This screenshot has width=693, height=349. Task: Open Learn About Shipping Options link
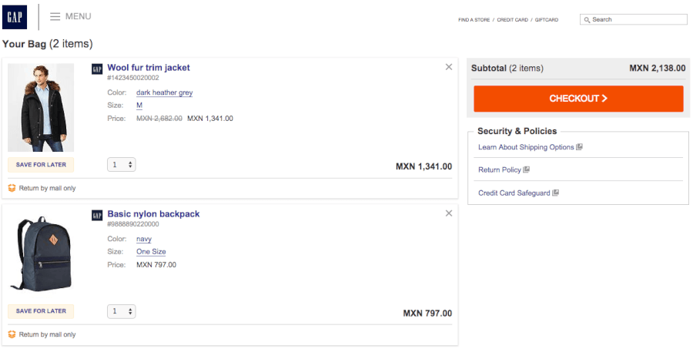coord(526,147)
